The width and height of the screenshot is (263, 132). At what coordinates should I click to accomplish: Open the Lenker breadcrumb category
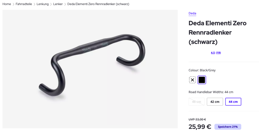[58, 4]
